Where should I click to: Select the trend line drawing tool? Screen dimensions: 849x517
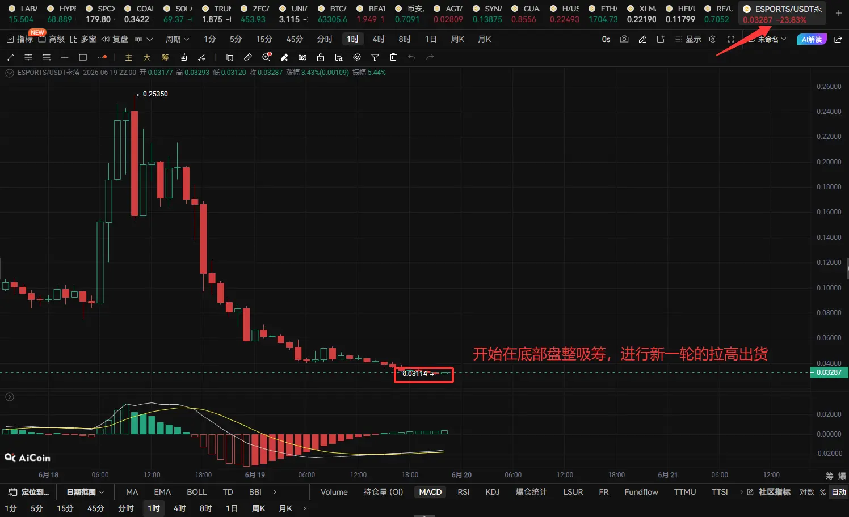10,57
